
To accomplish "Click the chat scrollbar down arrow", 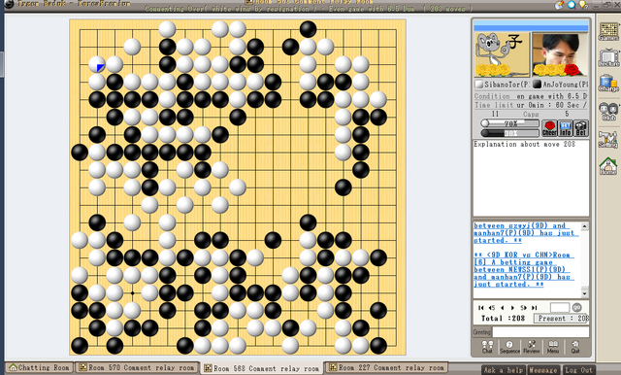I will tap(584, 293).
